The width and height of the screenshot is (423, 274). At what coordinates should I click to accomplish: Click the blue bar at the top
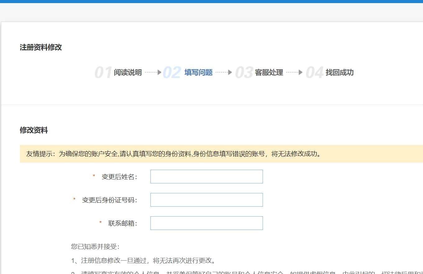tap(211, 2)
